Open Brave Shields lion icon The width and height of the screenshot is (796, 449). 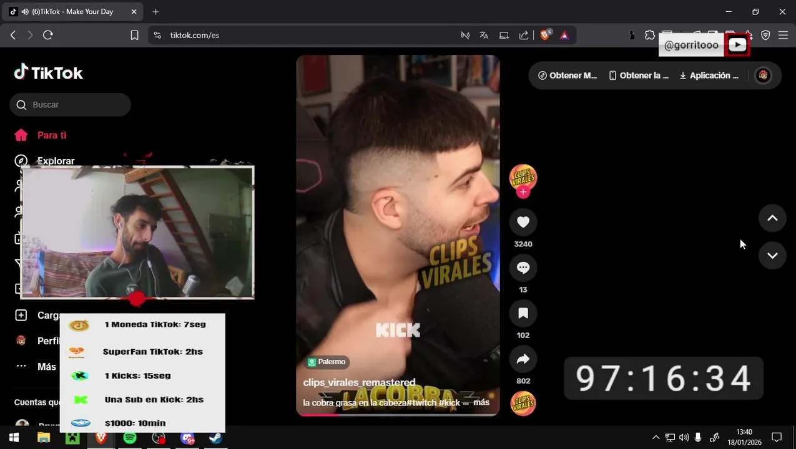[545, 36]
